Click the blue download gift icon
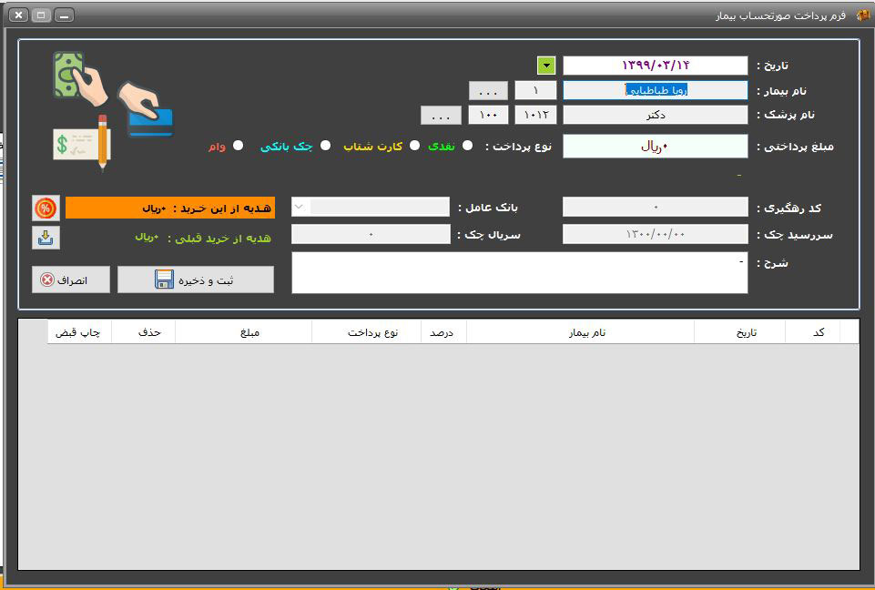This screenshot has height=590, width=875. pos(46,238)
